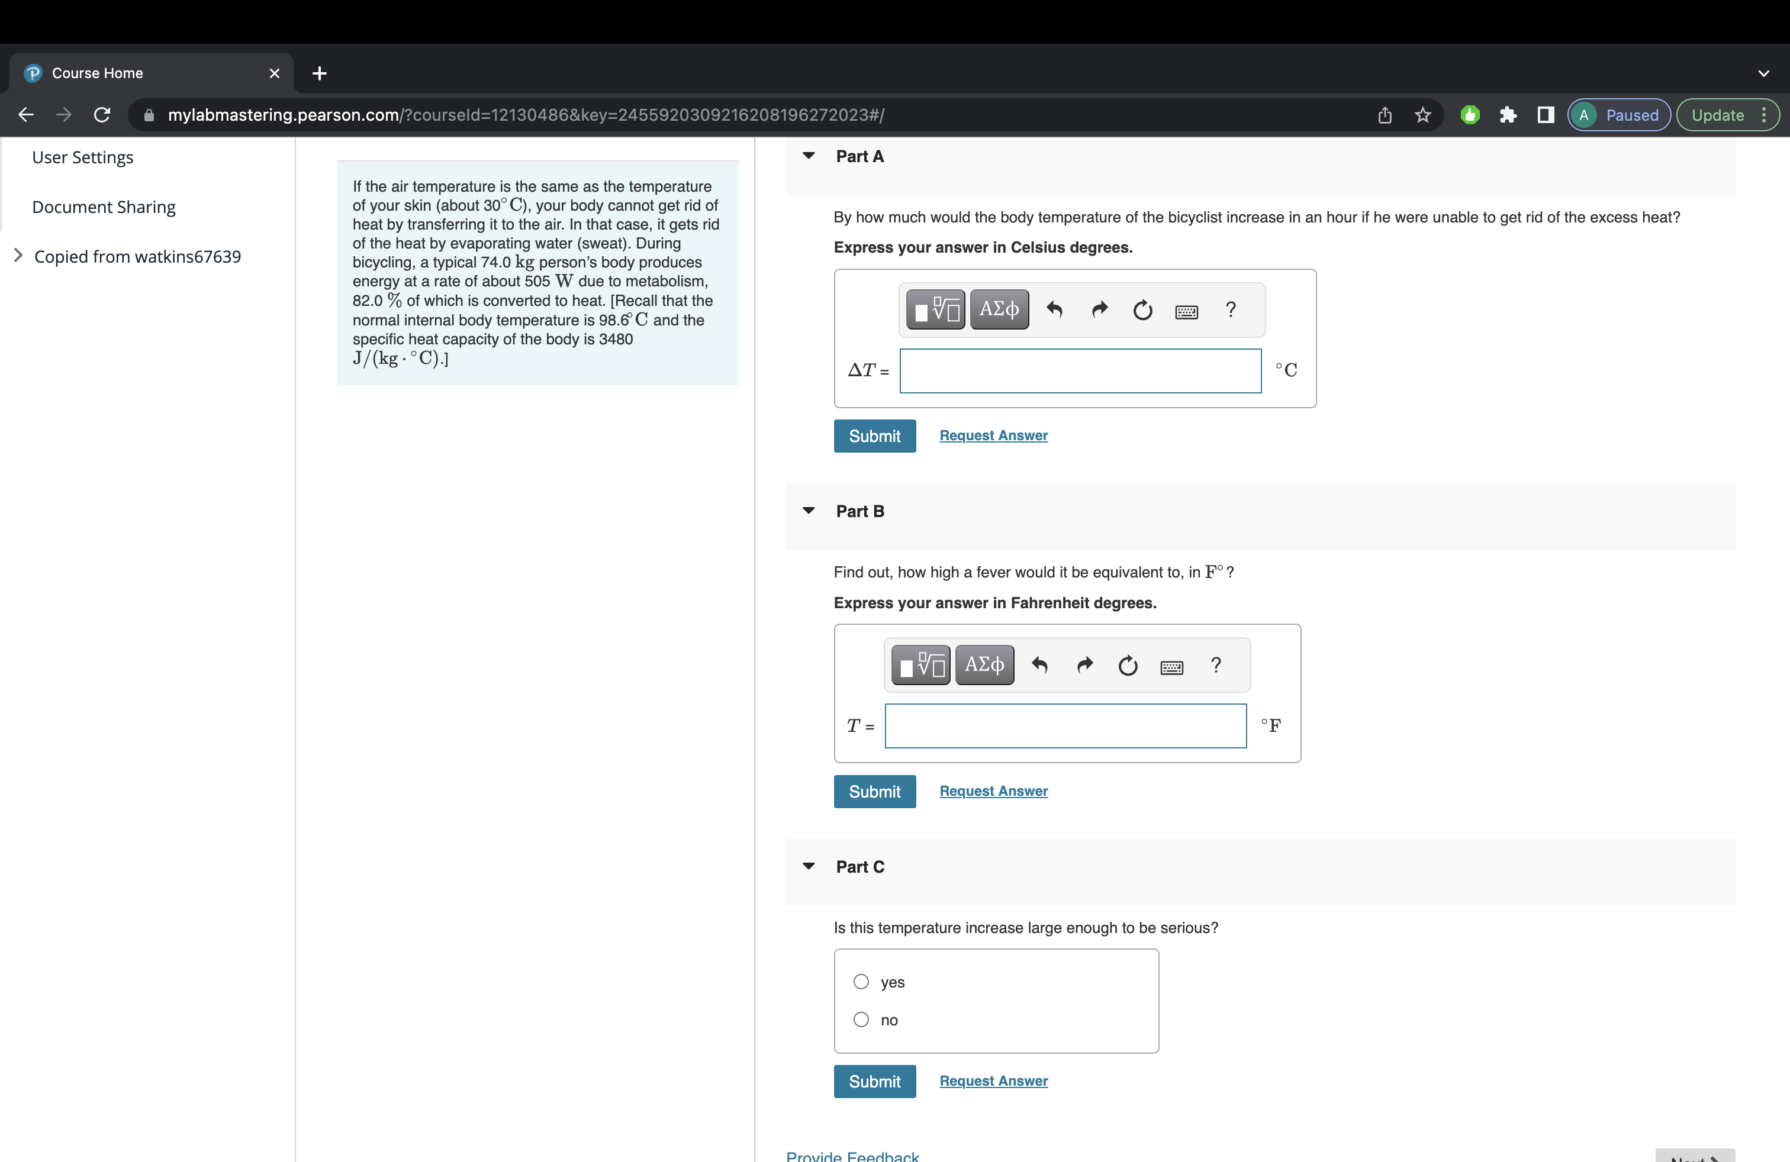Collapse the Part C section
The height and width of the screenshot is (1162, 1790).
pos(809,866)
